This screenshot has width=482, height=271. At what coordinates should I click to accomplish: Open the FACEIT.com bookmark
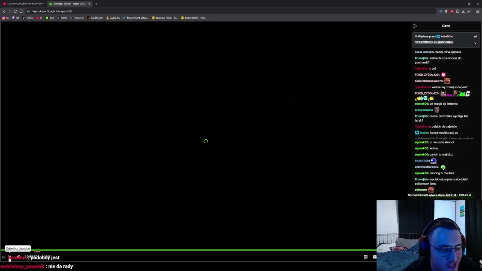pyautogui.click(x=95, y=18)
